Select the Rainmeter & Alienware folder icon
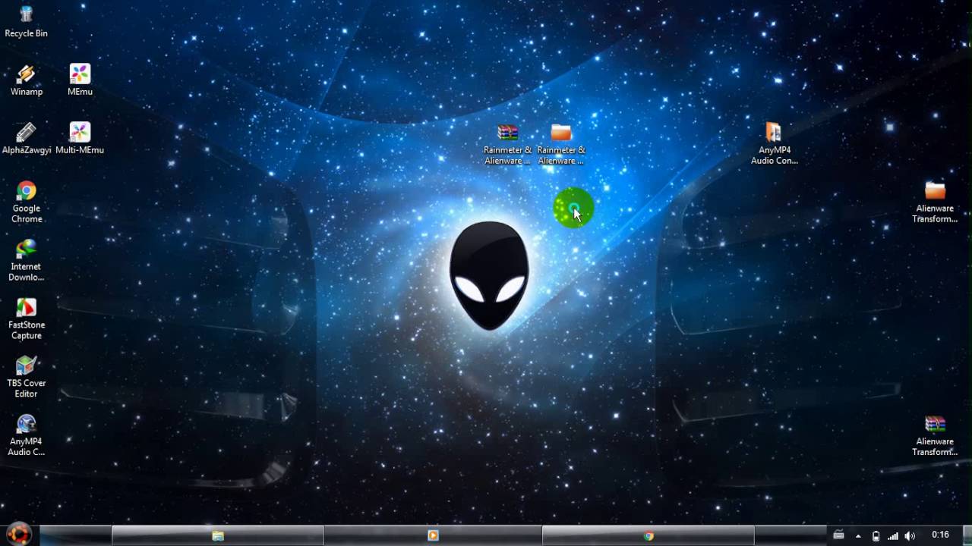The width and height of the screenshot is (972, 546). [x=561, y=144]
